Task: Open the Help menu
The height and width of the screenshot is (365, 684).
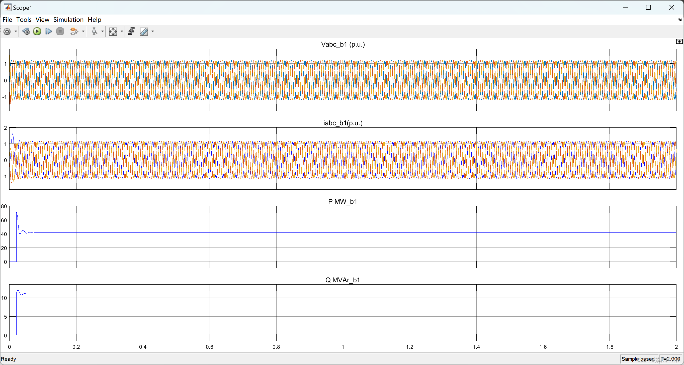Action: [94, 19]
